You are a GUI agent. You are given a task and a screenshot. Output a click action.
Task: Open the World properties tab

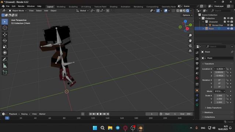coord(197,78)
